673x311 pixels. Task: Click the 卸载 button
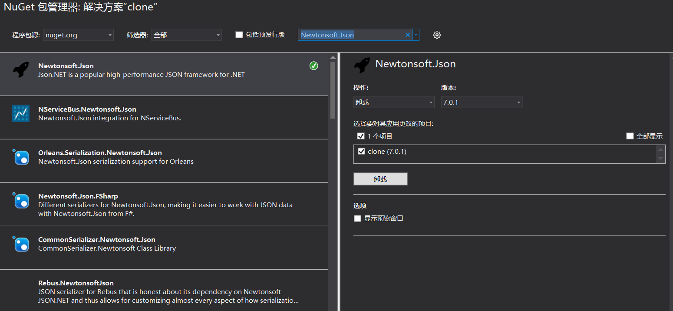click(380, 179)
